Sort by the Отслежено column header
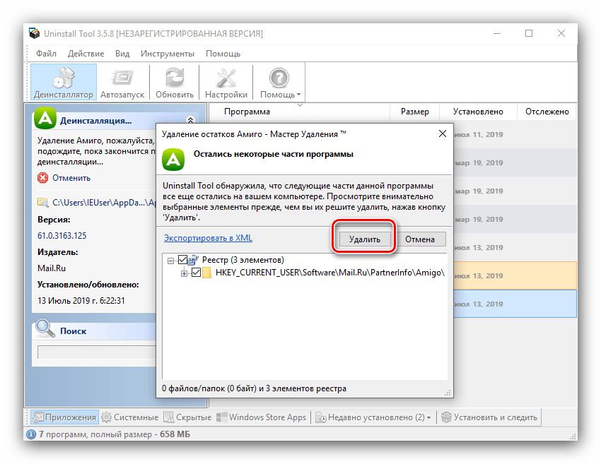 coord(547,112)
